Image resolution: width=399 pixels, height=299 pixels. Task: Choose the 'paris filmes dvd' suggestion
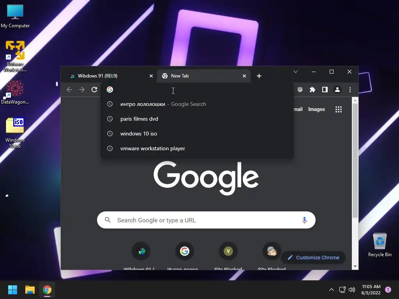coord(197,119)
